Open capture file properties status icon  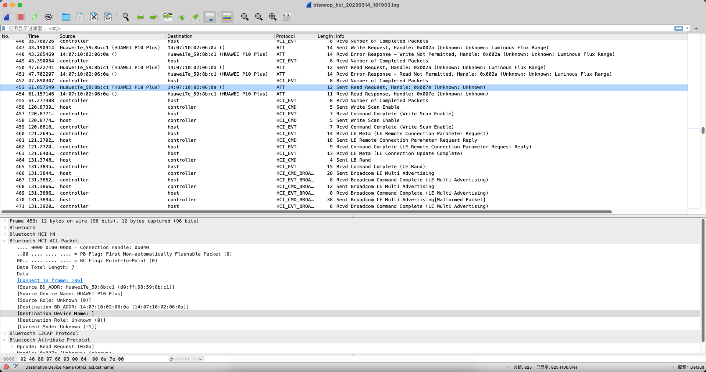(x=15, y=367)
